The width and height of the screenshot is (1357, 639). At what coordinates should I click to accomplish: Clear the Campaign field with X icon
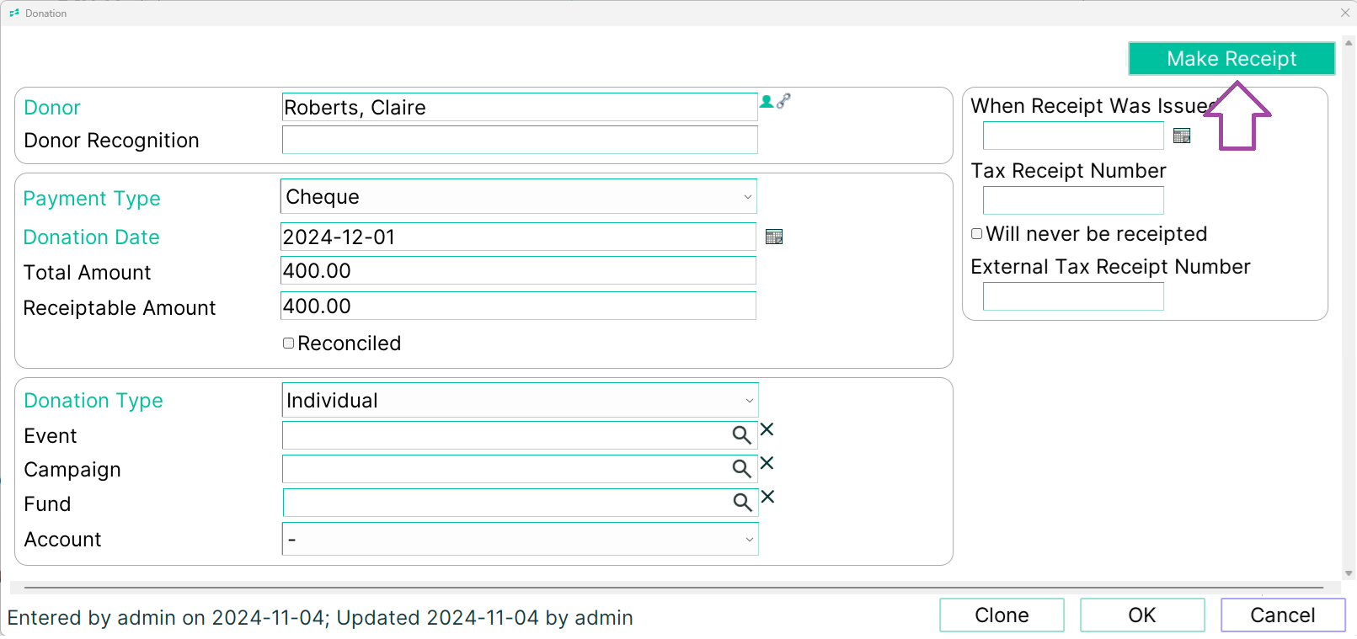[767, 463]
